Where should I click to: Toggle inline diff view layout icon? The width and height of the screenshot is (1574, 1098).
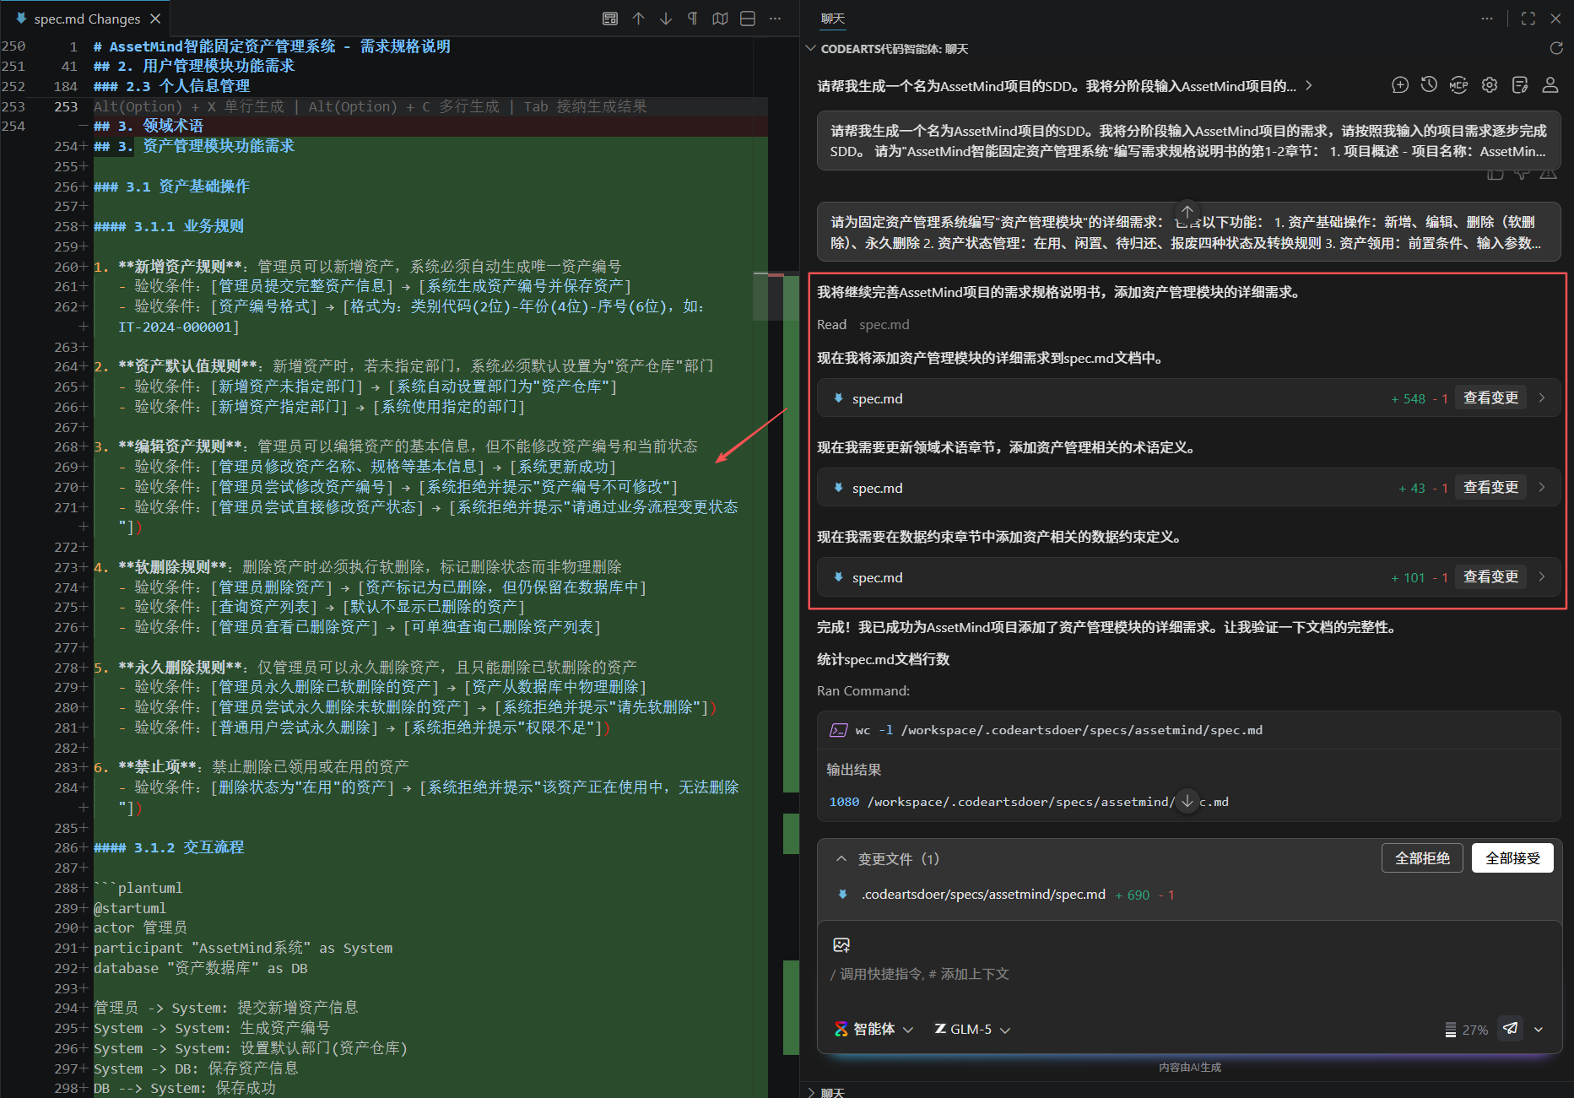tap(748, 19)
